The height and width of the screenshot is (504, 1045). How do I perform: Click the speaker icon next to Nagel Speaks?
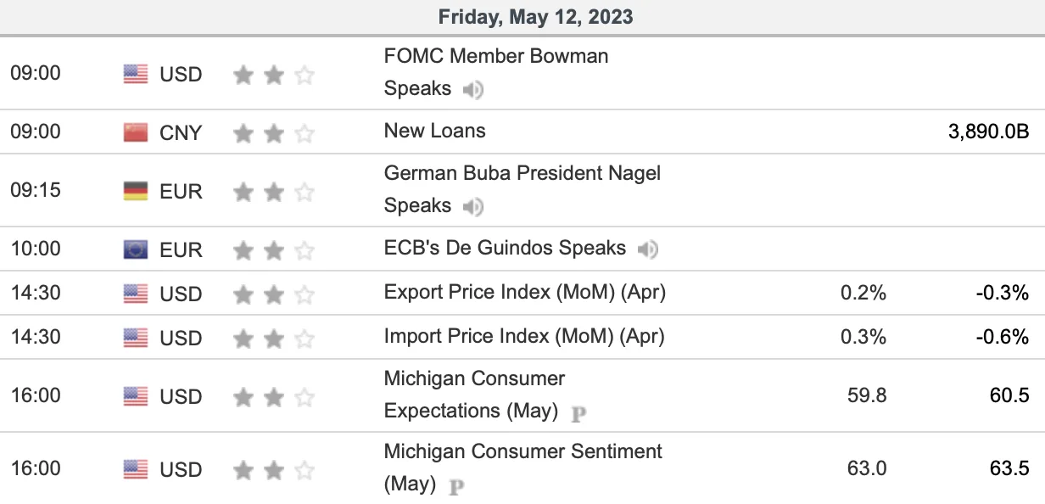[x=473, y=206]
